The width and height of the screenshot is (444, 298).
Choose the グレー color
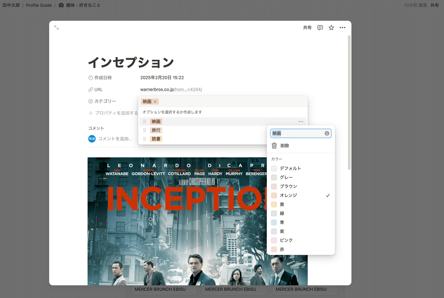(x=301, y=177)
